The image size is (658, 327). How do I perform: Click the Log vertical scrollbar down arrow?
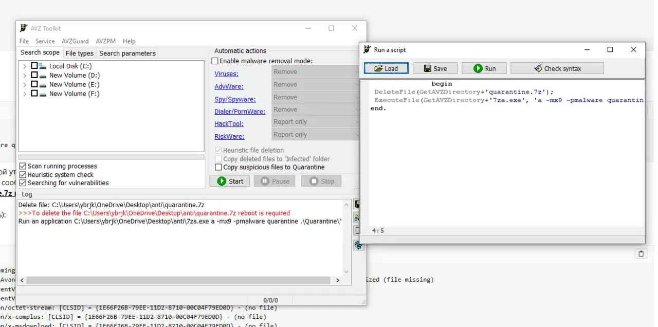[346, 272]
